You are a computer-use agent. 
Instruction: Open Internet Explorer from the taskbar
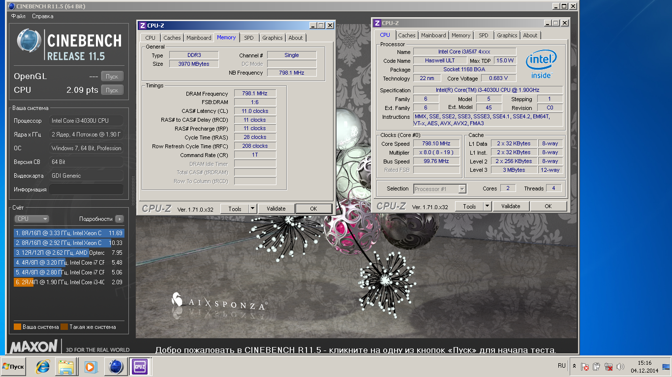click(x=42, y=367)
